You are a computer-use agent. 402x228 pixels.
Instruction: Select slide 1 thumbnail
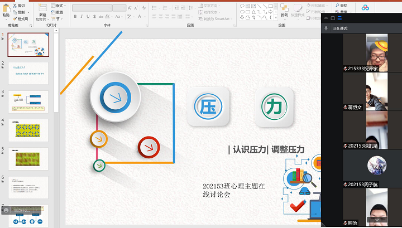pos(28,45)
